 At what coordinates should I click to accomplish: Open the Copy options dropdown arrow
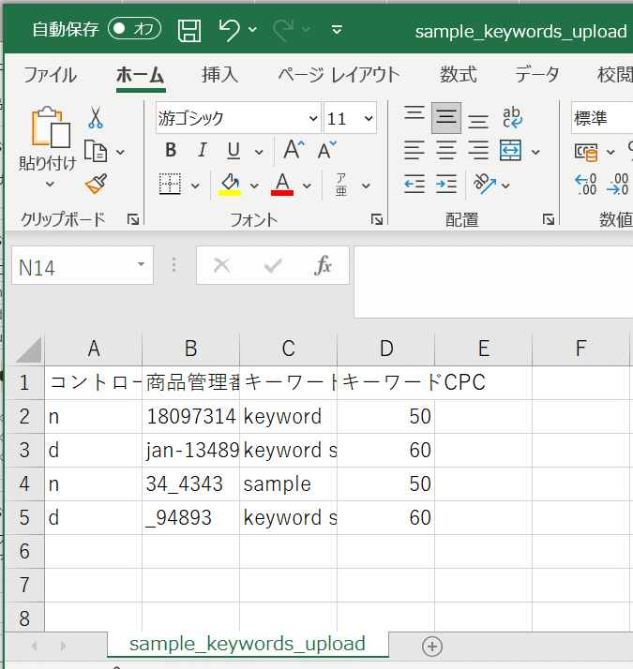click(120, 152)
